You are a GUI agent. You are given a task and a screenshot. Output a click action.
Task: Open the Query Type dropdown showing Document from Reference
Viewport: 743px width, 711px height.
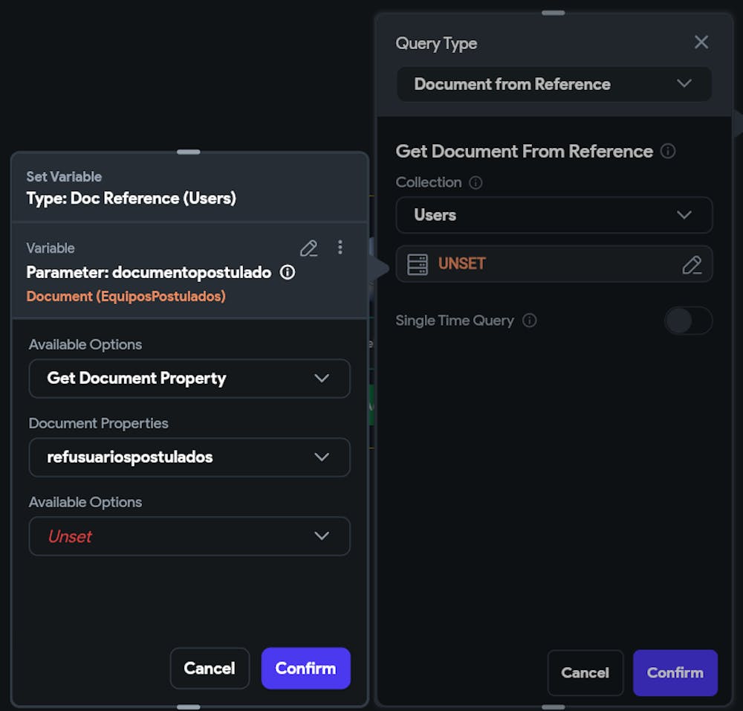pos(554,84)
